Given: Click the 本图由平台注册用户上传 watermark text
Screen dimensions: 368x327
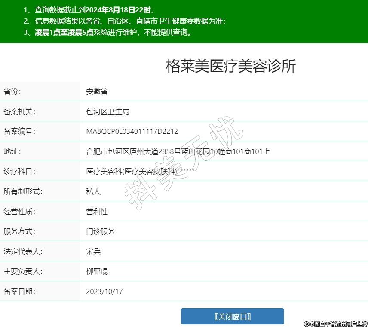Looking at the screenshot, I should tap(335, 324).
